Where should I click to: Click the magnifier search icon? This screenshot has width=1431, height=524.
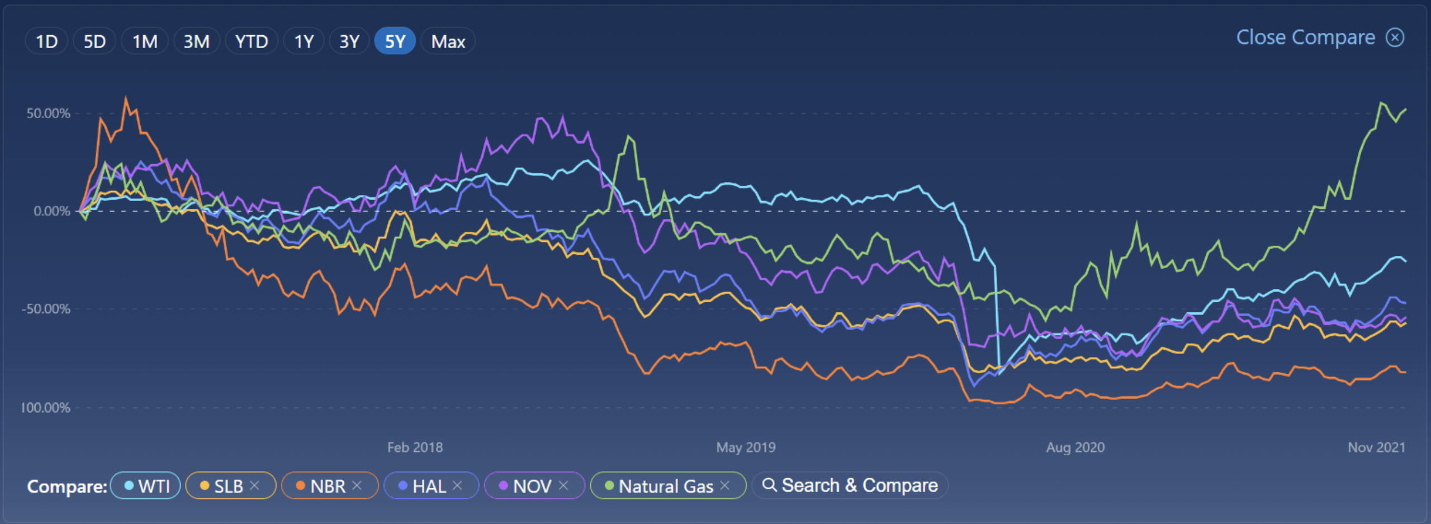pos(770,485)
